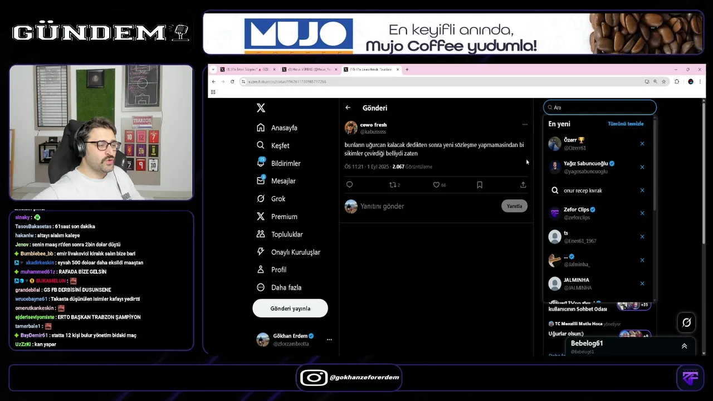The height and width of the screenshot is (401, 713).
Task: Bookmark page with the star icon
Action: coord(663,81)
